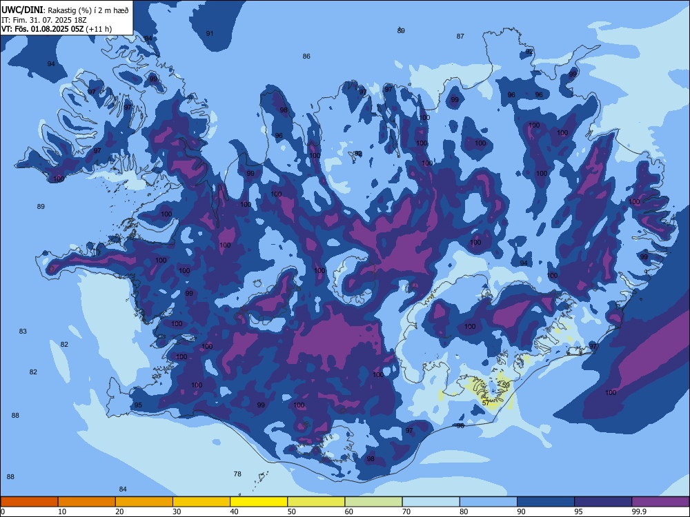Click the 95–99.9 dark indigo legend swatch
This screenshot has width=690, height=517.
point(603,502)
